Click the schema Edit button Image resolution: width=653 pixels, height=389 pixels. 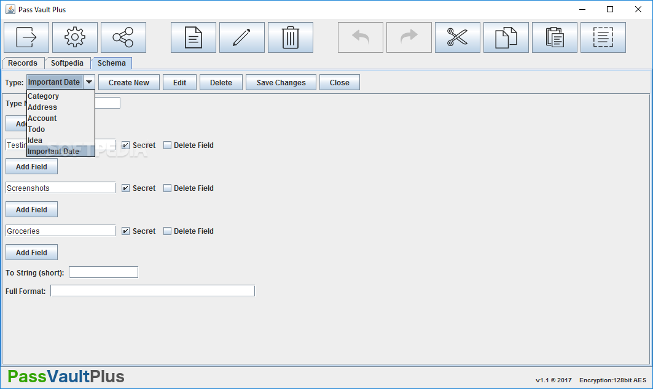pyautogui.click(x=179, y=82)
